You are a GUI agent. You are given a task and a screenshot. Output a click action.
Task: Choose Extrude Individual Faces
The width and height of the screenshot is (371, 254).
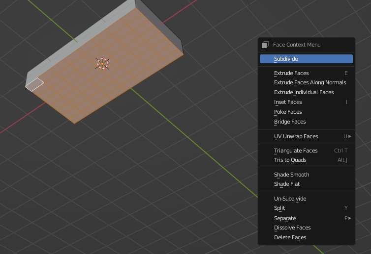306,92
